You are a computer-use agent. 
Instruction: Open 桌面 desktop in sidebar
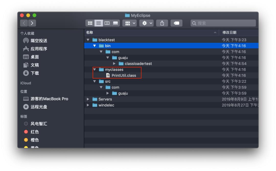(31, 57)
